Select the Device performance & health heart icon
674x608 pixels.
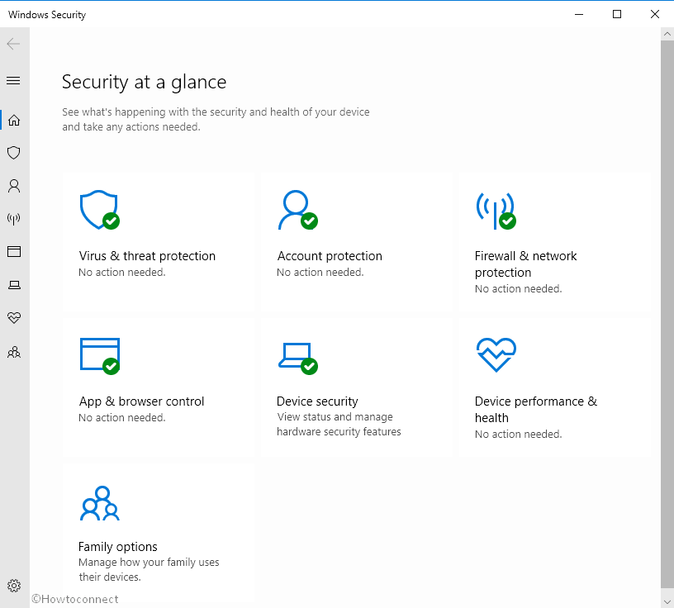(13, 318)
